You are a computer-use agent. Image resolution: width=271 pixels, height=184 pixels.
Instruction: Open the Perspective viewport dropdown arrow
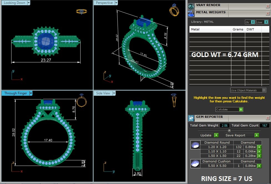pyautogui.click(x=116, y=3)
